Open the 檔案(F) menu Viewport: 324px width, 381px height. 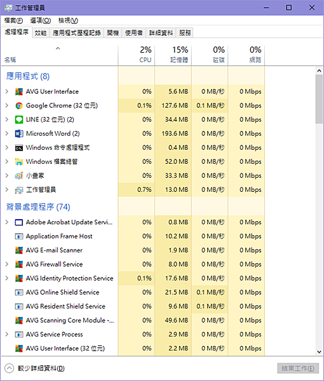pos(13,21)
